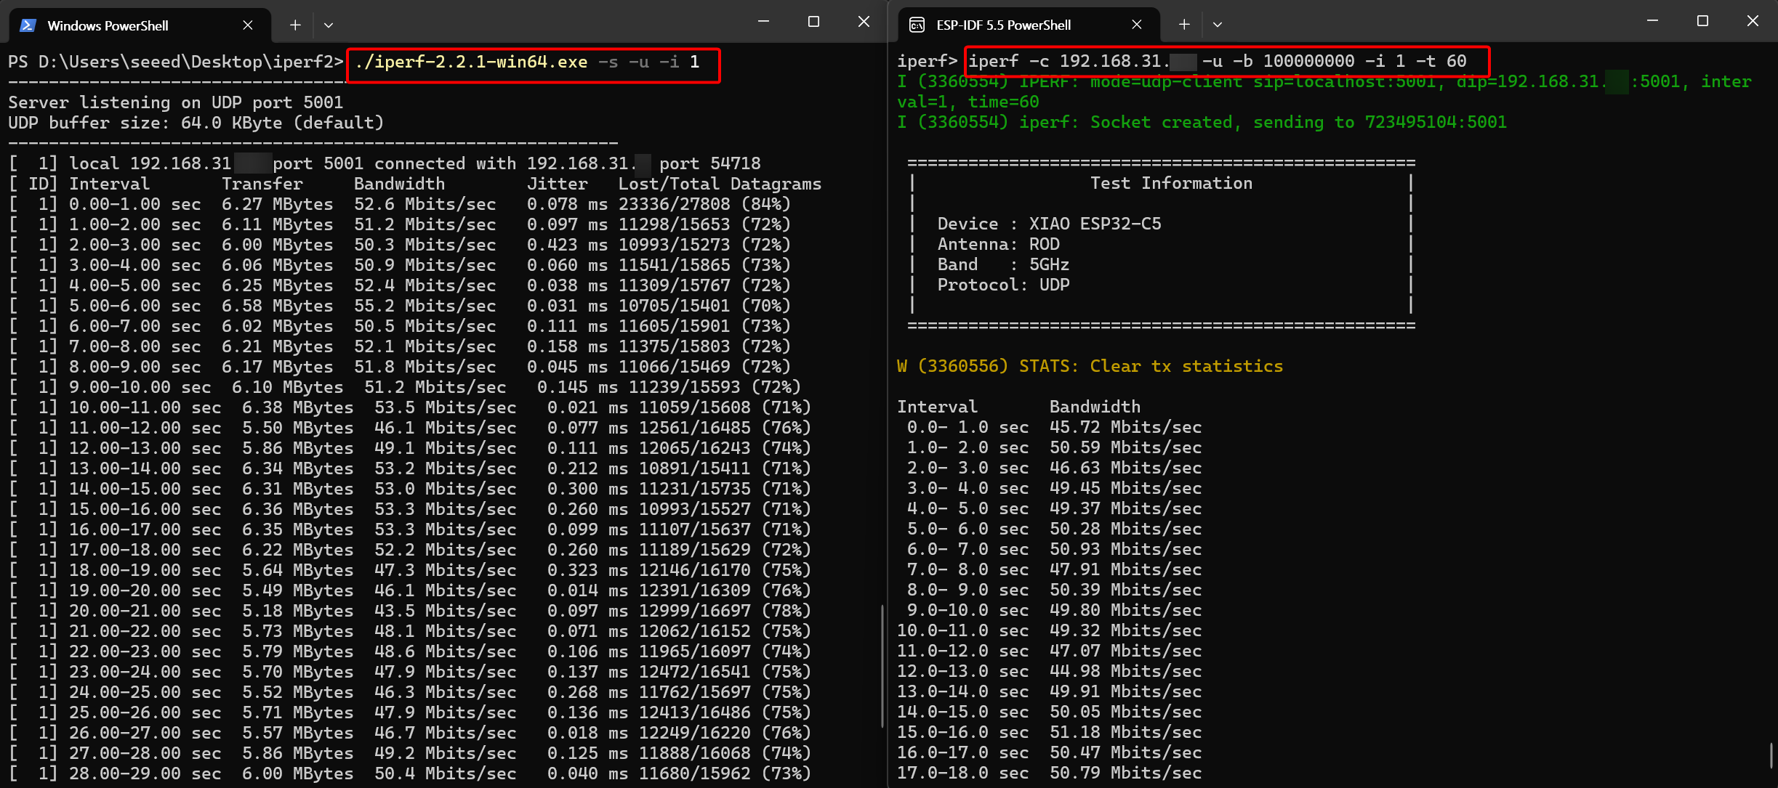Close the ESP-IDF 5.5 PowerShell tab

[1137, 25]
